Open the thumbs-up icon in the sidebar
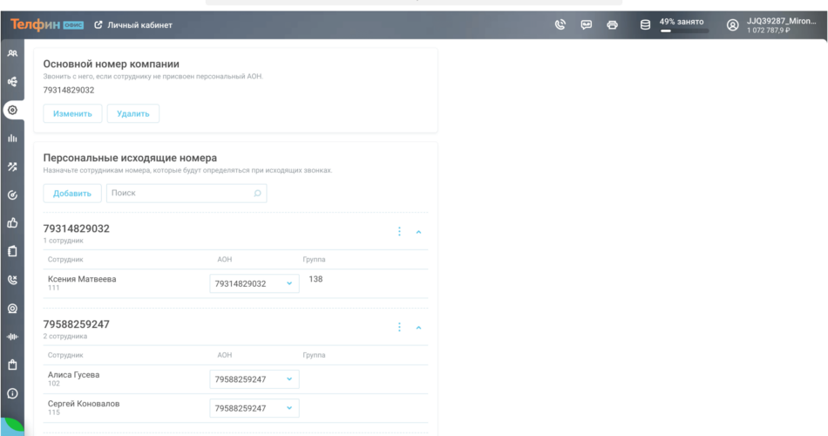This screenshot has width=828, height=436. [x=12, y=223]
